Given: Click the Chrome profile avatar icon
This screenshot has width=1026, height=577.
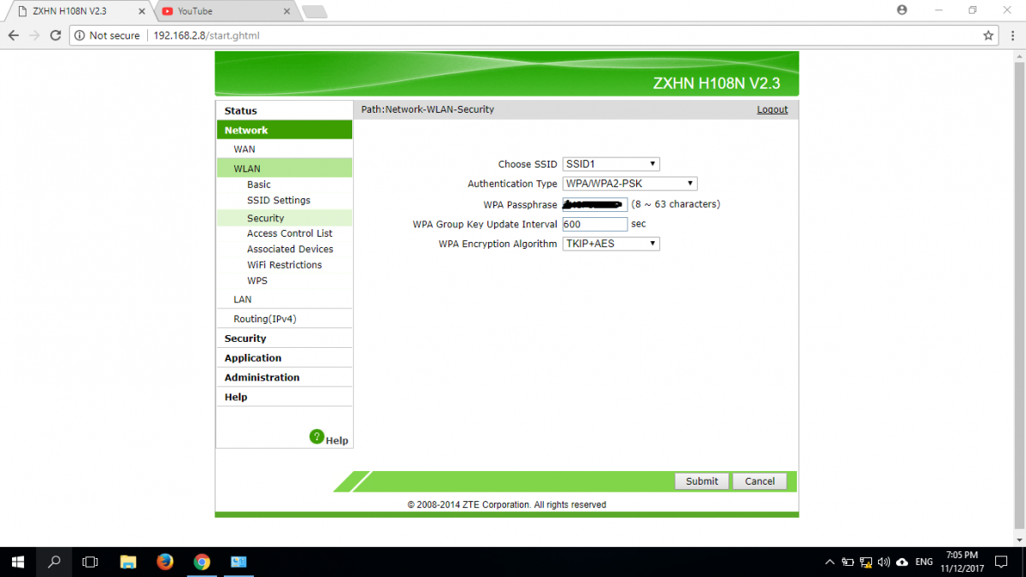Looking at the screenshot, I should click(902, 10).
